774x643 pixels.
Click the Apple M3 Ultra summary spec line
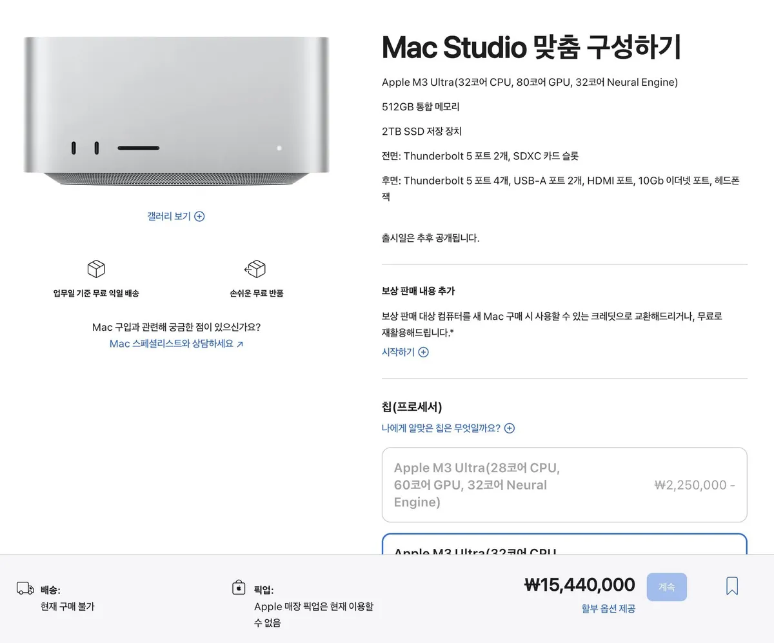pyautogui.click(x=530, y=82)
